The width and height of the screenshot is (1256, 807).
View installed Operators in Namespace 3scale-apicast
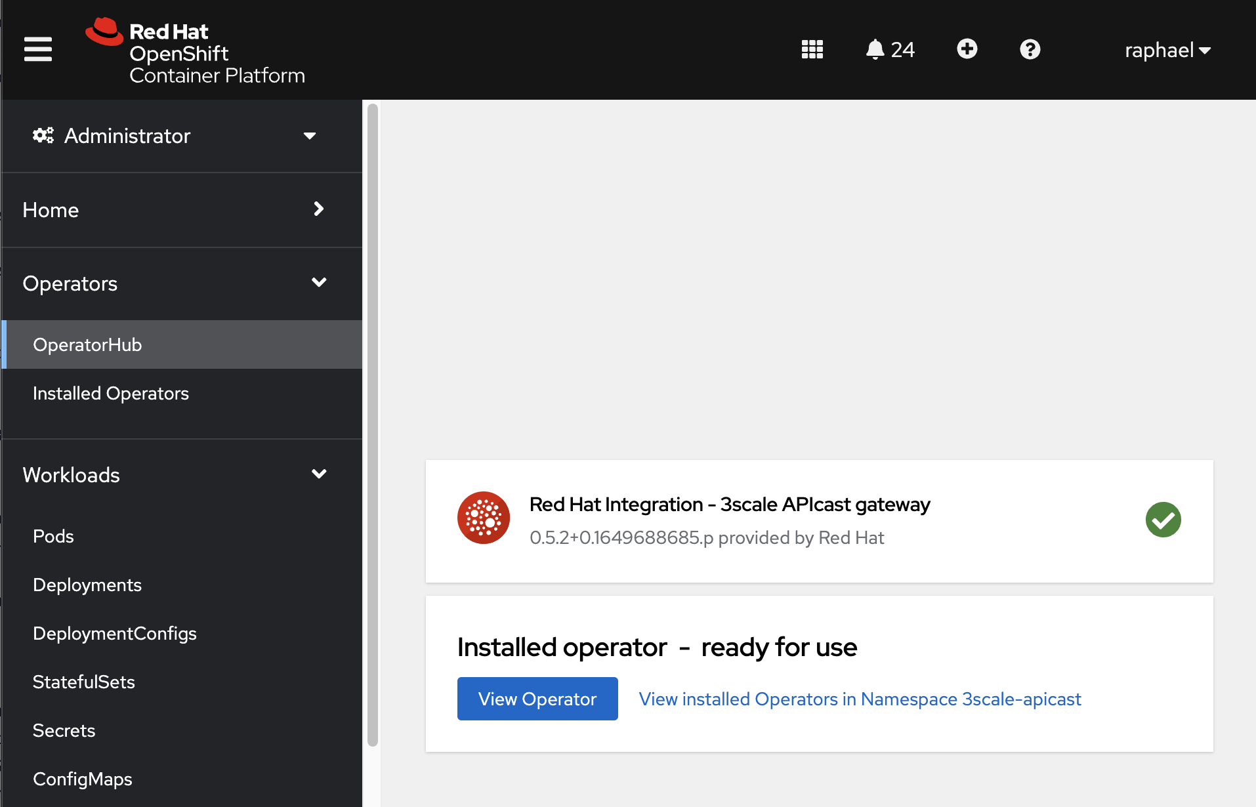pyautogui.click(x=860, y=699)
